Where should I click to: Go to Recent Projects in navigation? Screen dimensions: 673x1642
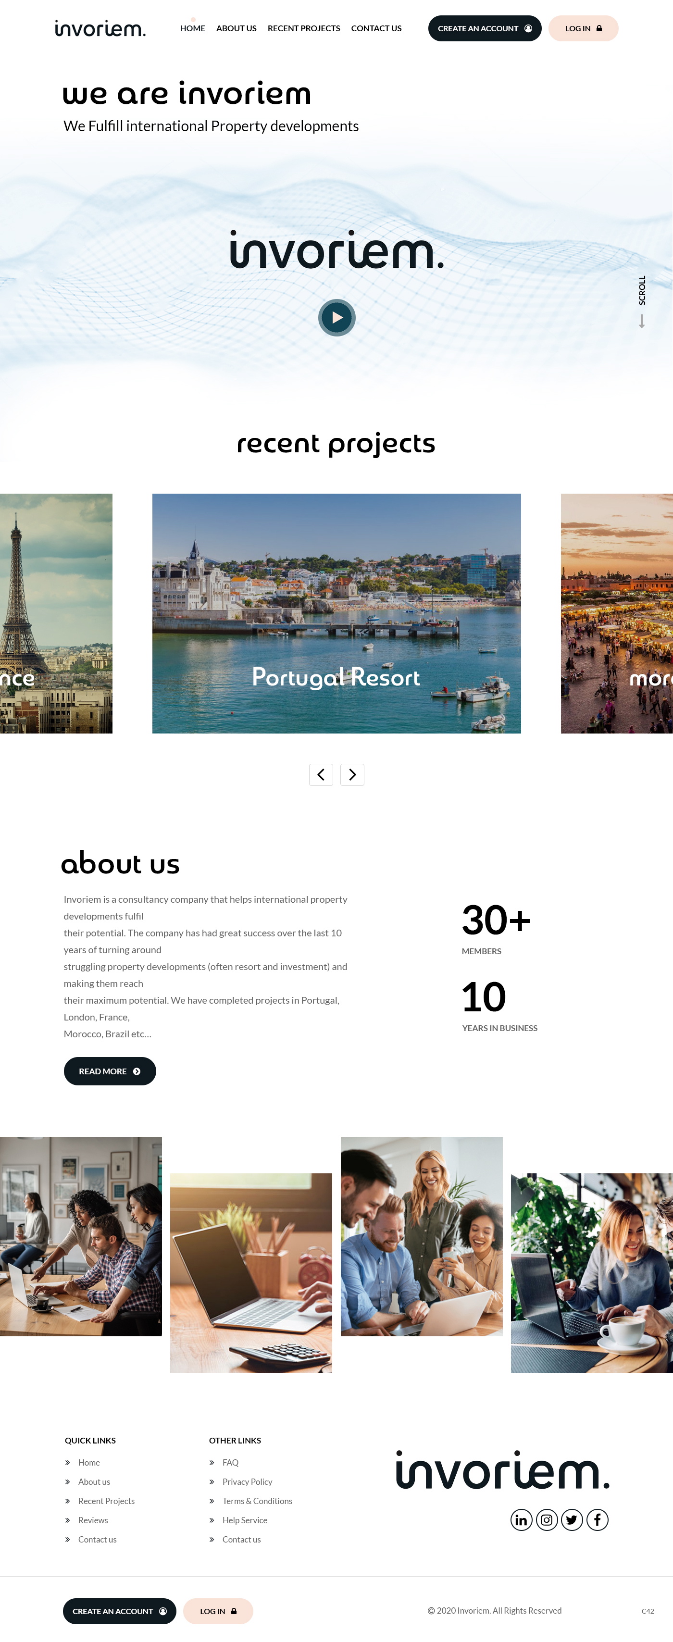tap(304, 29)
